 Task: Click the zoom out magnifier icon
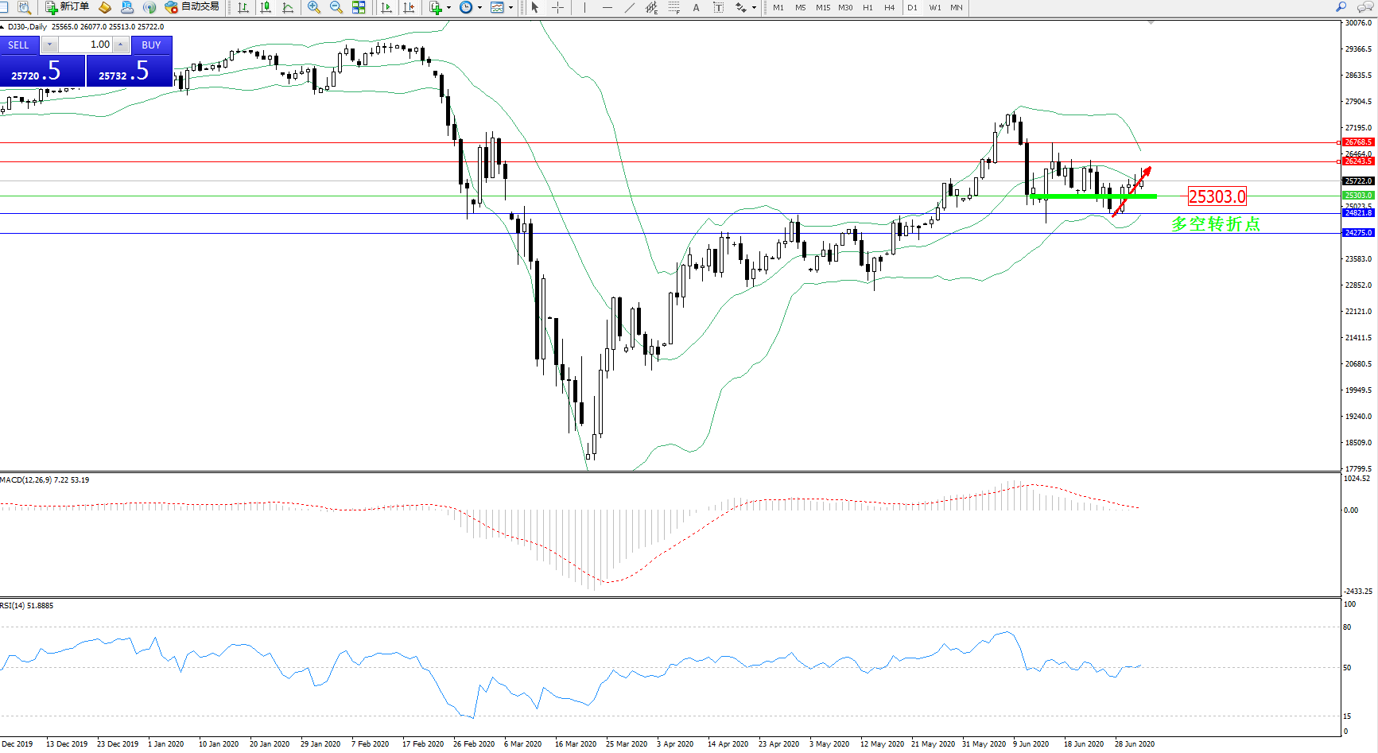click(336, 7)
